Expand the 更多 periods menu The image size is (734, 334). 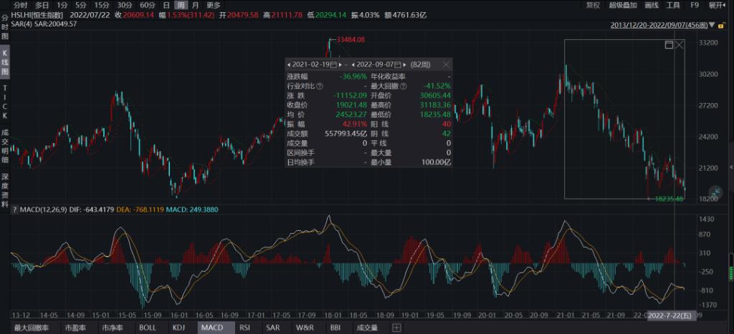pos(214,5)
